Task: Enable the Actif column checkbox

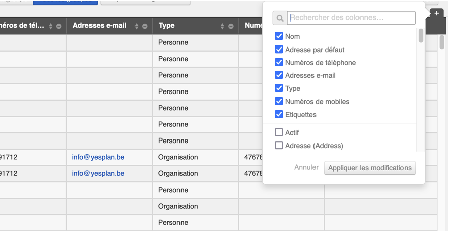Action: click(279, 132)
